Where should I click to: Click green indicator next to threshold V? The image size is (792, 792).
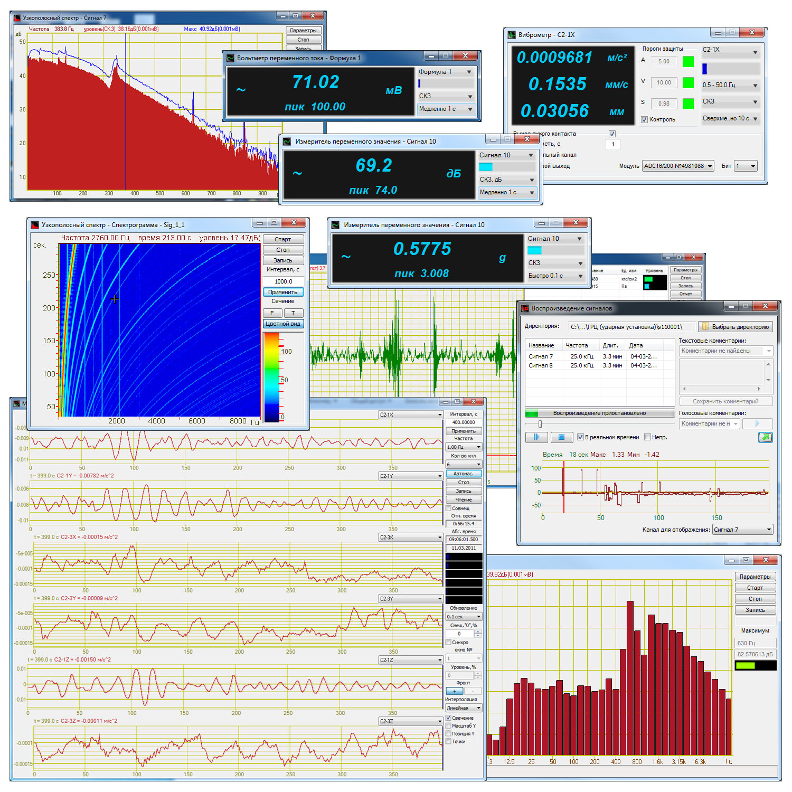coord(688,82)
